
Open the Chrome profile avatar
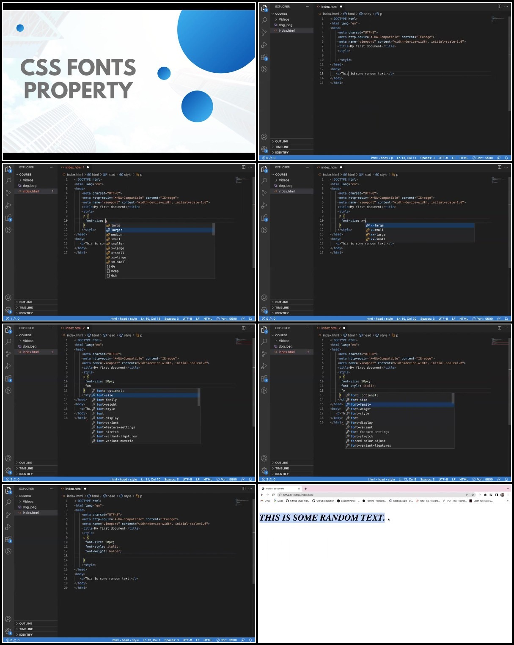tap(502, 494)
